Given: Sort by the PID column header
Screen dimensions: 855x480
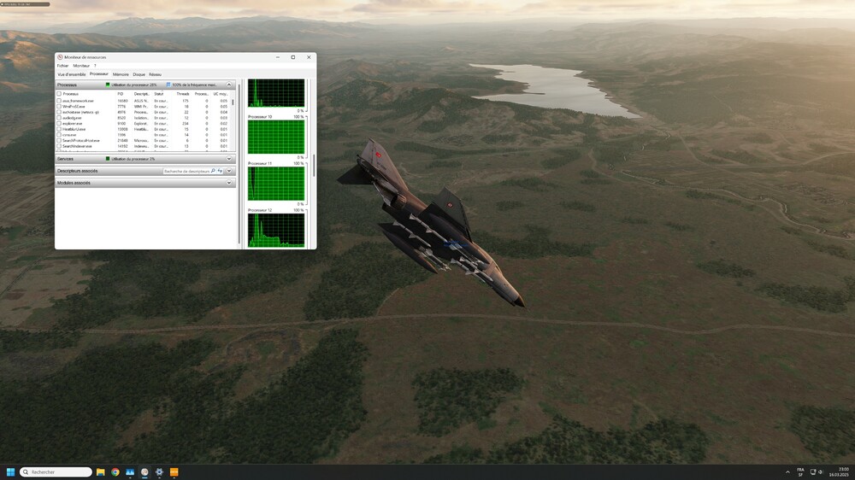Looking at the screenshot, I should [121, 94].
